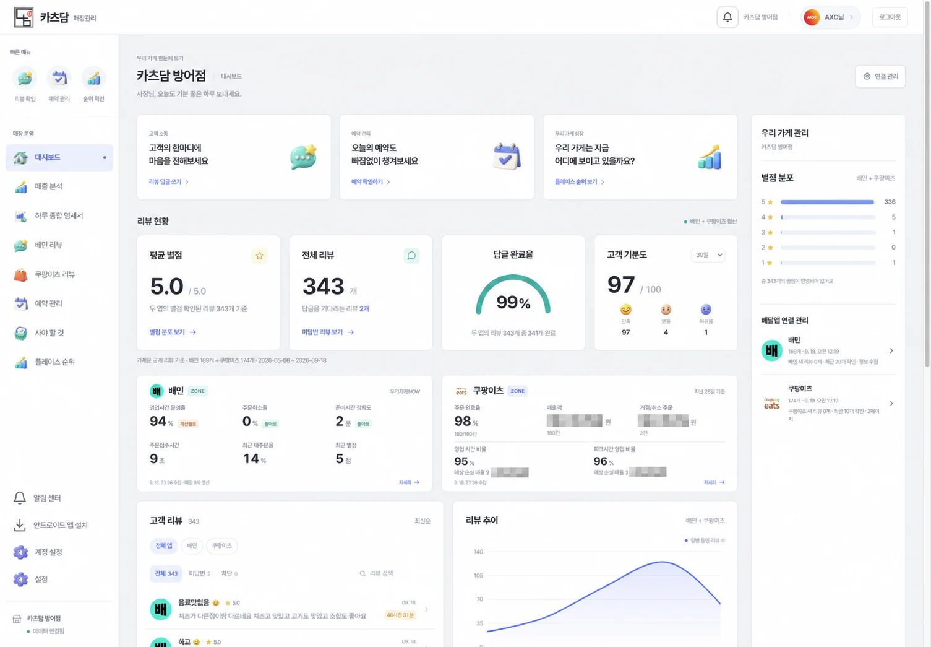The height and width of the screenshot is (647, 931).
Task: Expand the 음료맛없음 review row chevron
Action: [426, 609]
